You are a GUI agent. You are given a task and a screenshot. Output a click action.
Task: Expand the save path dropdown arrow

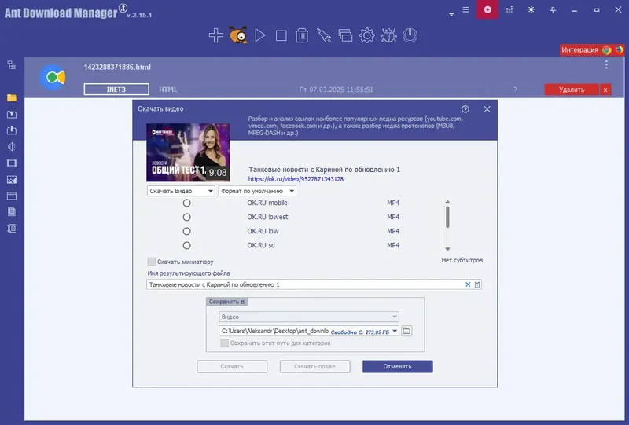395,331
